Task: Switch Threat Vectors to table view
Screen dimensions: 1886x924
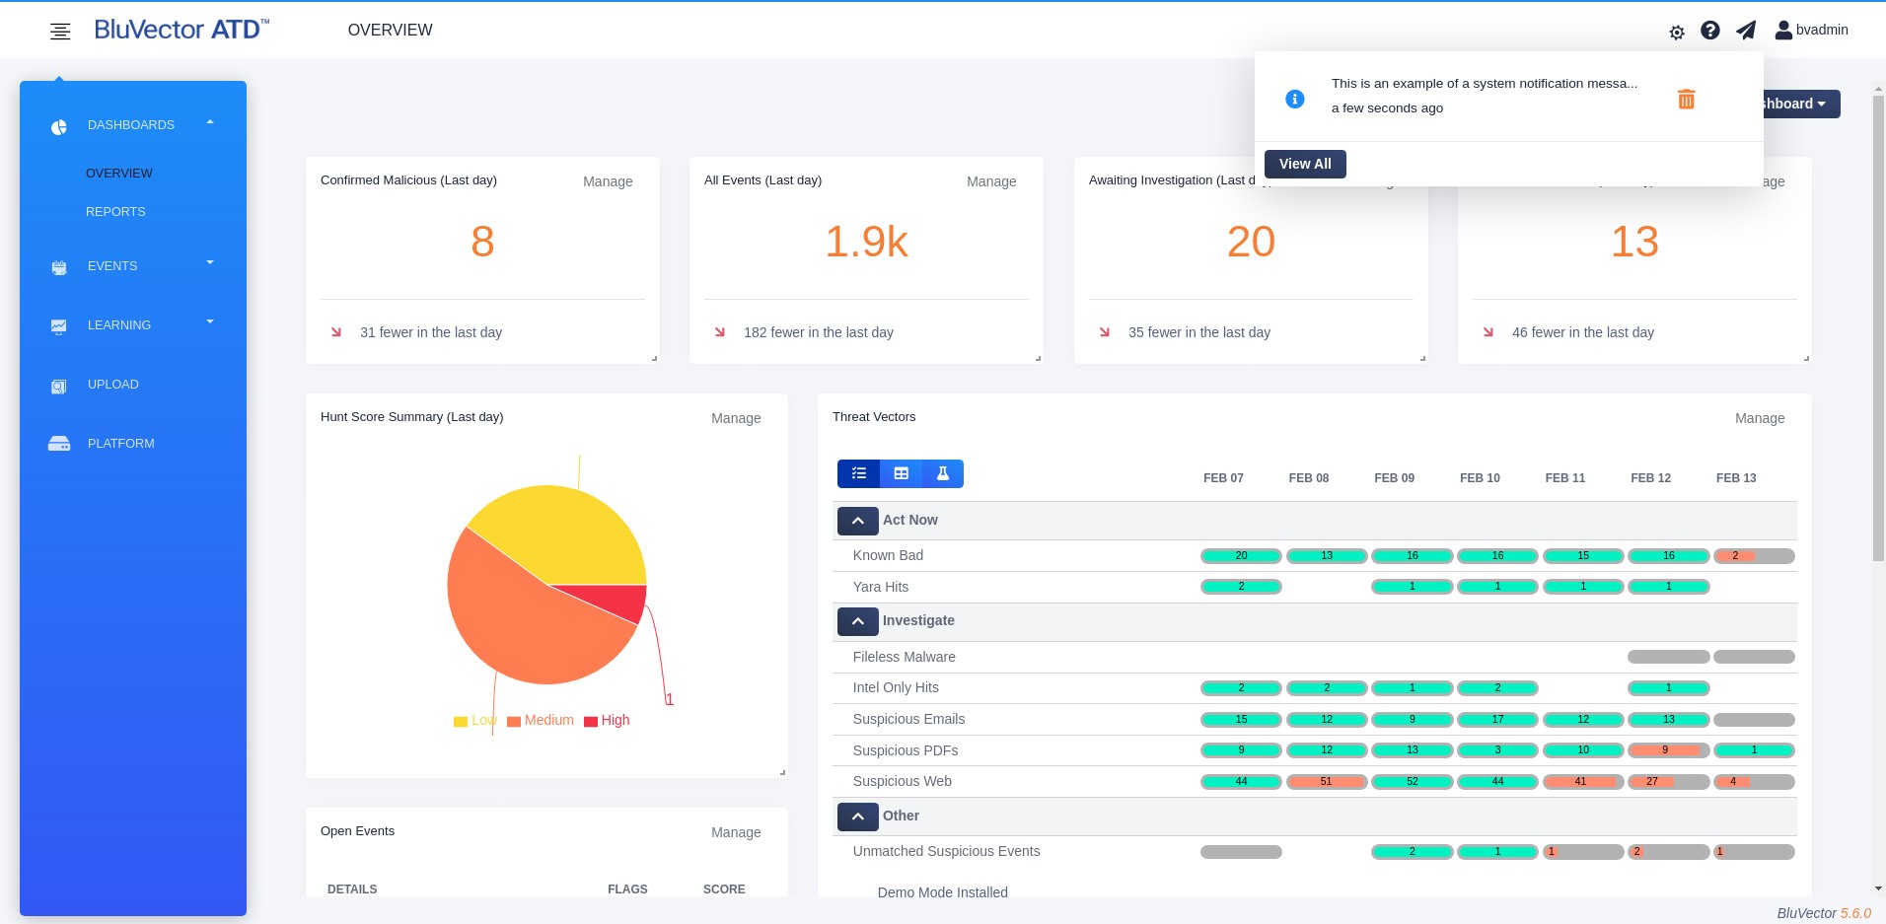Action: [902, 473]
